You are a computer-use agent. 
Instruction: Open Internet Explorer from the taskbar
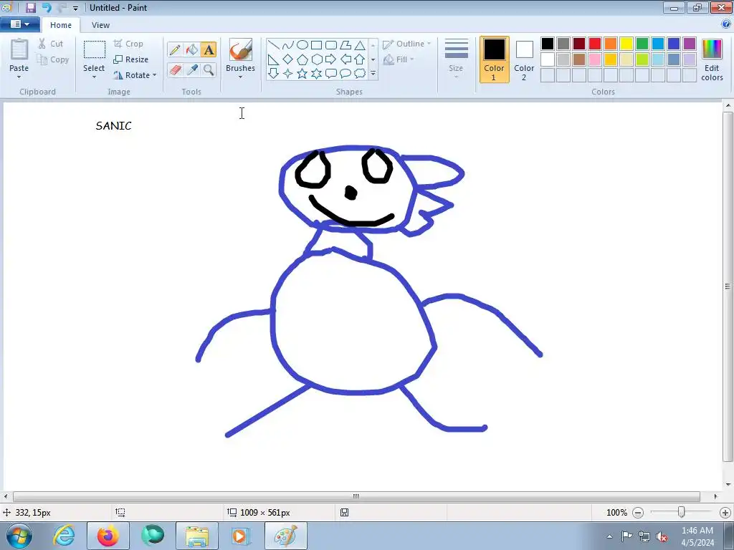(64, 536)
